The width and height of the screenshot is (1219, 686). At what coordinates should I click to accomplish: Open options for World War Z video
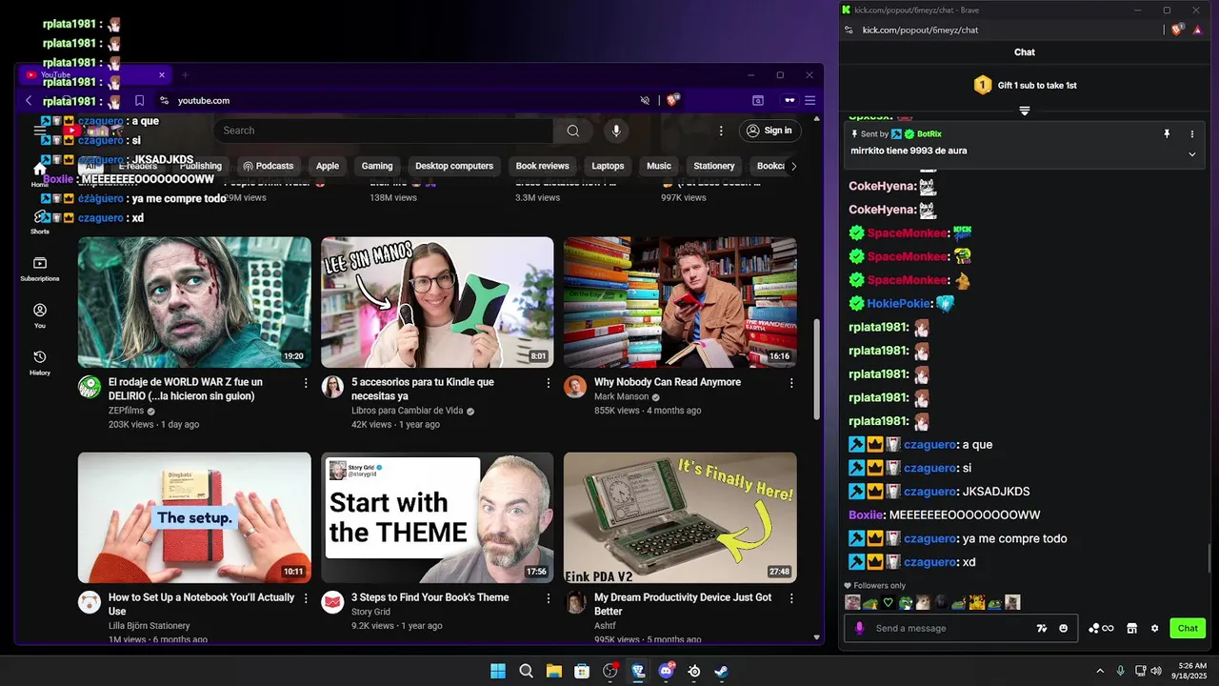click(x=306, y=382)
